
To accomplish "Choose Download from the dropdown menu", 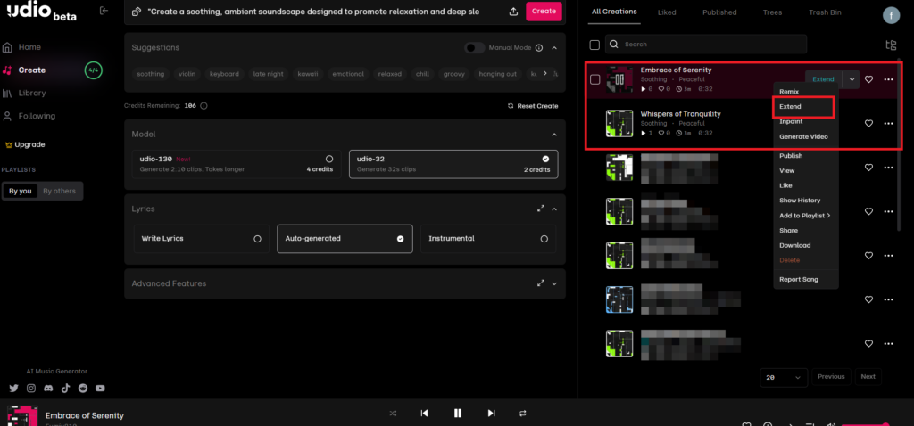I will coord(795,246).
